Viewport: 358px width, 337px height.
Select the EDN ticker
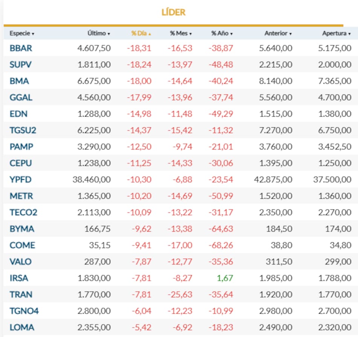(x=18, y=114)
